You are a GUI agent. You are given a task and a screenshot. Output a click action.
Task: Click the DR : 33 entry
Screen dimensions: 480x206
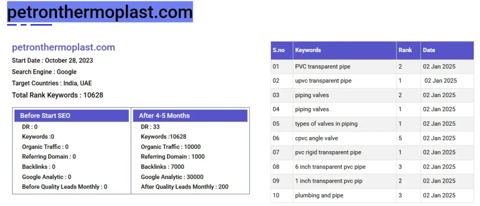point(150,127)
